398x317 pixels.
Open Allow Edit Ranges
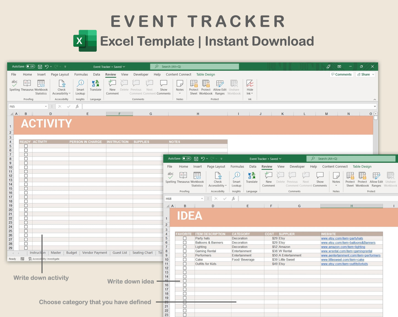coord(220,86)
